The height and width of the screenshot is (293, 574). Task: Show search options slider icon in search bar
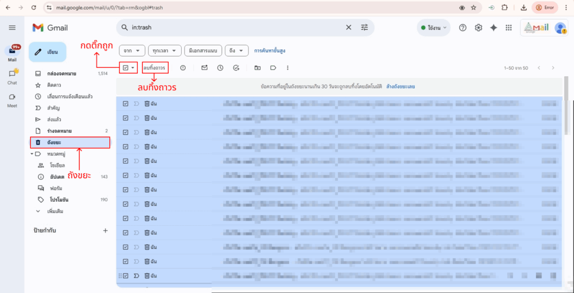coord(365,27)
